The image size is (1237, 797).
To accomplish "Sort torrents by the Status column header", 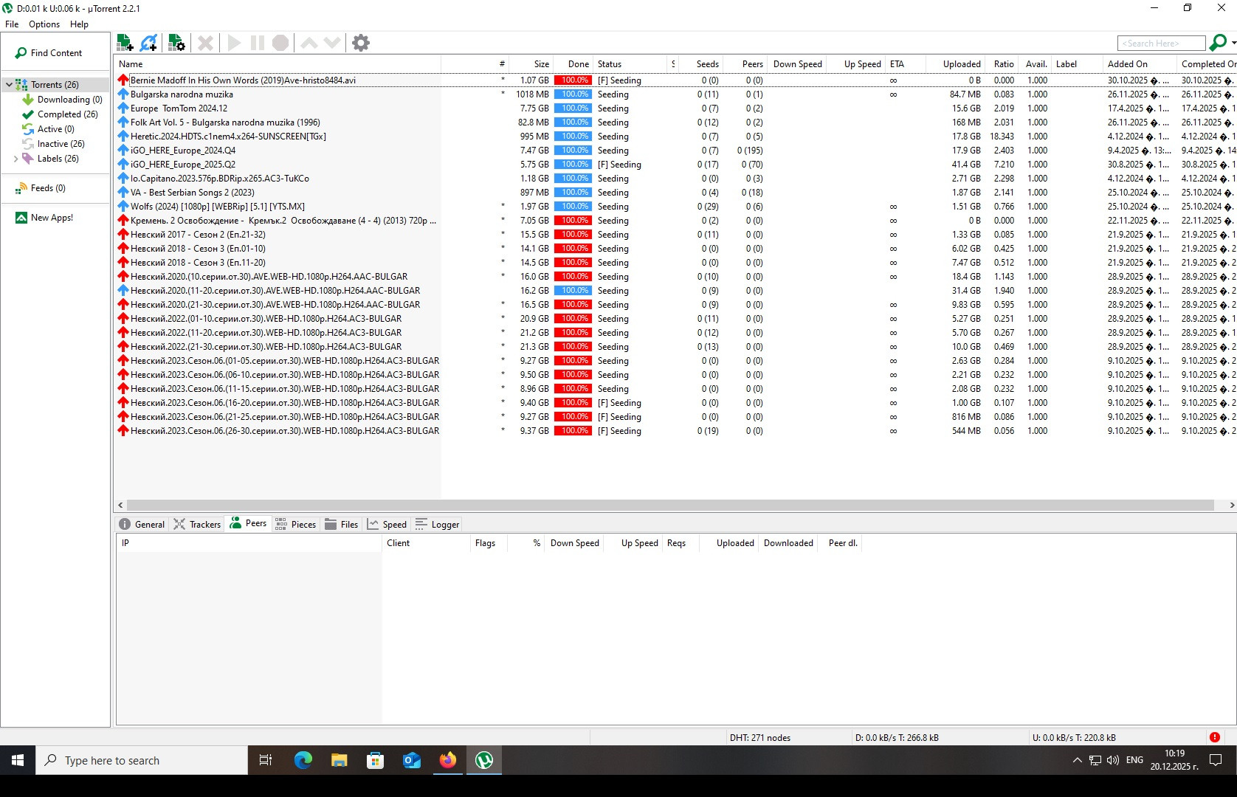I will click(630, 64).
